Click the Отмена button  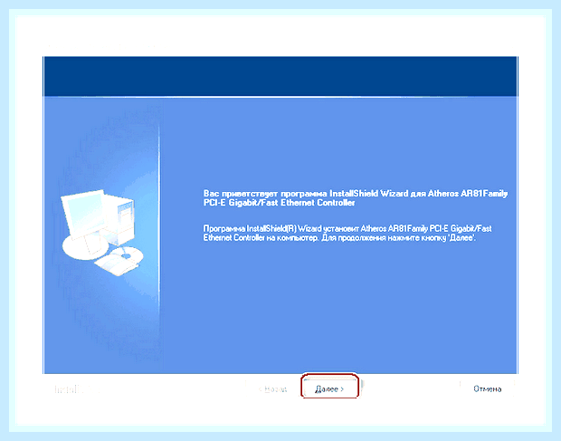487,388
